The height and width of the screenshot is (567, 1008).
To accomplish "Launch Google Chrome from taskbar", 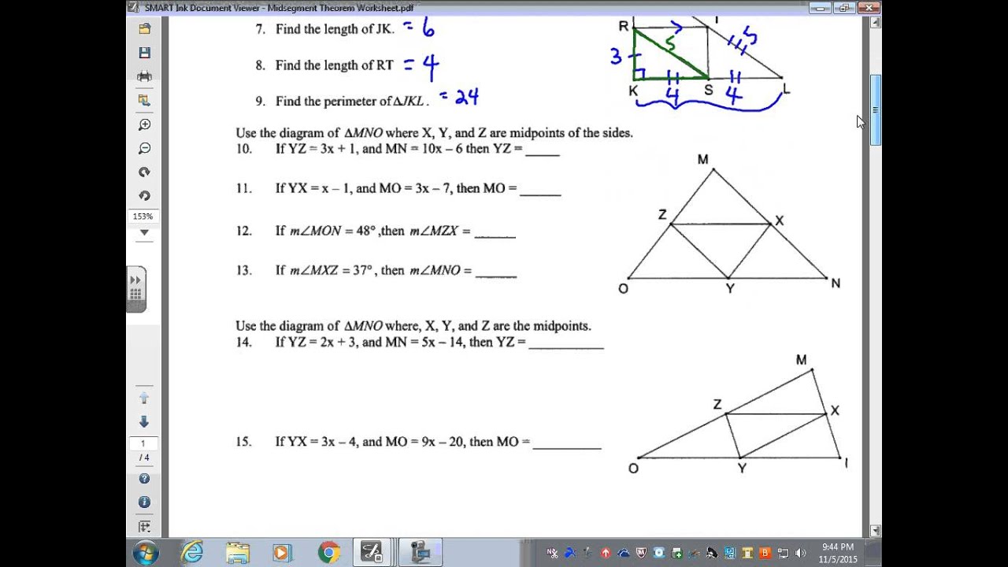I will (328, 553).
